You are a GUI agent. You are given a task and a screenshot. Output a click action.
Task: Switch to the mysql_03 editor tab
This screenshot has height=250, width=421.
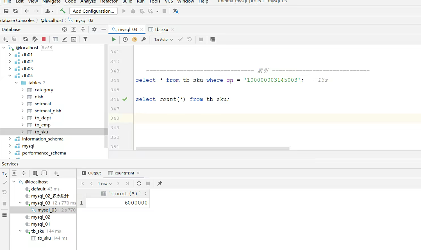pos(127,29)
